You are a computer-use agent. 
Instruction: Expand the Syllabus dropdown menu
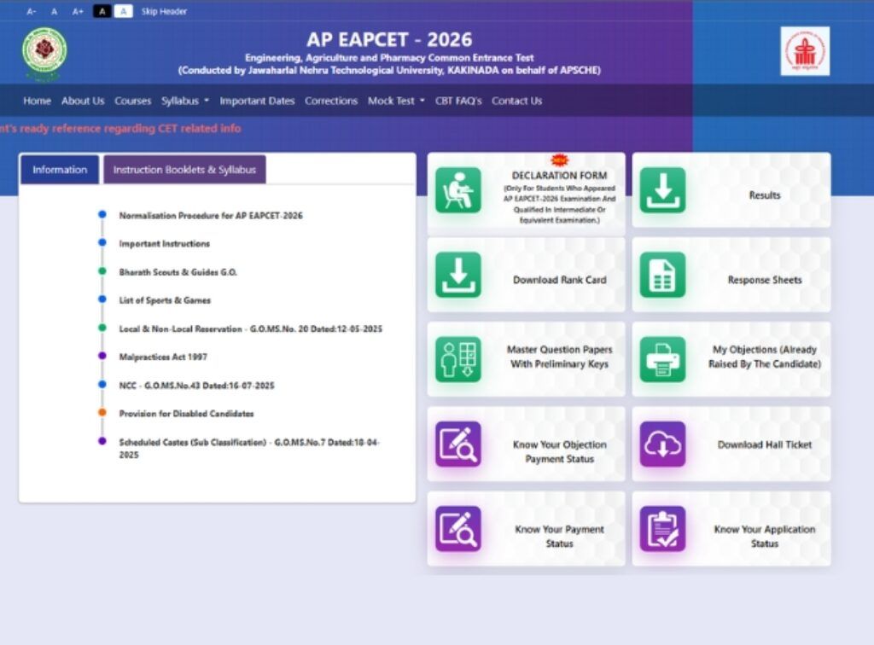[185, 101]
